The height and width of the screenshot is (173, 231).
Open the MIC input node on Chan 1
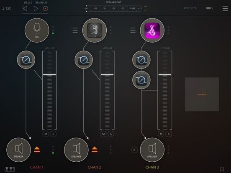(x=37, y=31)
